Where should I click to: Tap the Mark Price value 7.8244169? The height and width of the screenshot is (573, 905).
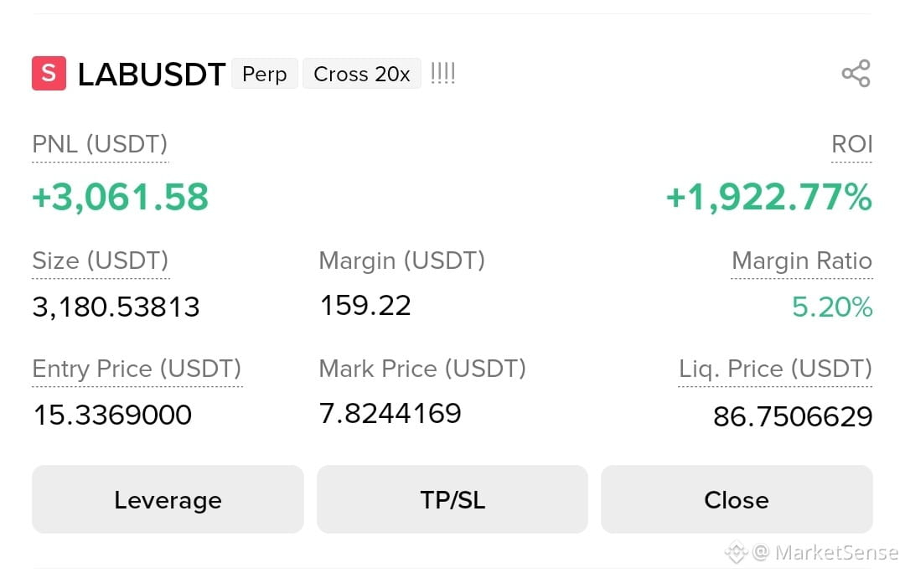390,413
